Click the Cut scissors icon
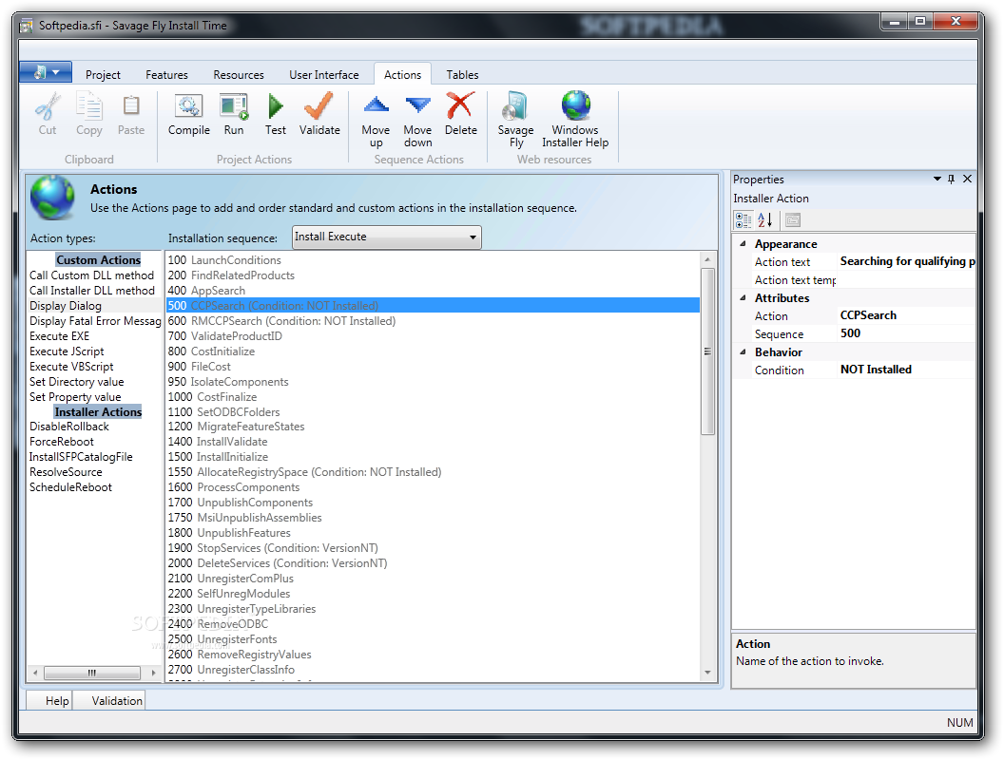This screenshot has height=760, width=1004. point(48,105)
